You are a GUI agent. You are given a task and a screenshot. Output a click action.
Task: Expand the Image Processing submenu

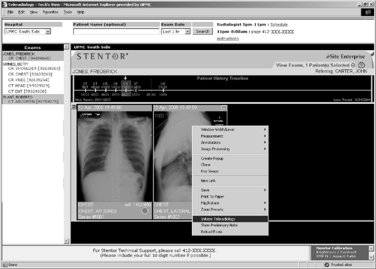click(x=231, y=149)
